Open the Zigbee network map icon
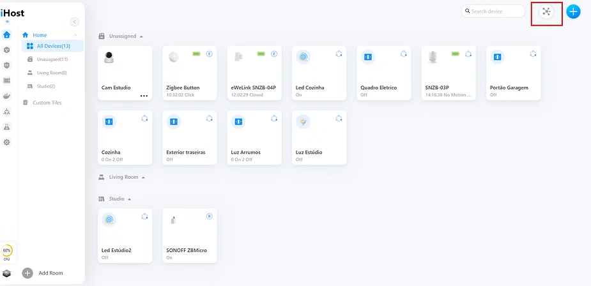Screen dimensions: 591x286 pos(546,11)
